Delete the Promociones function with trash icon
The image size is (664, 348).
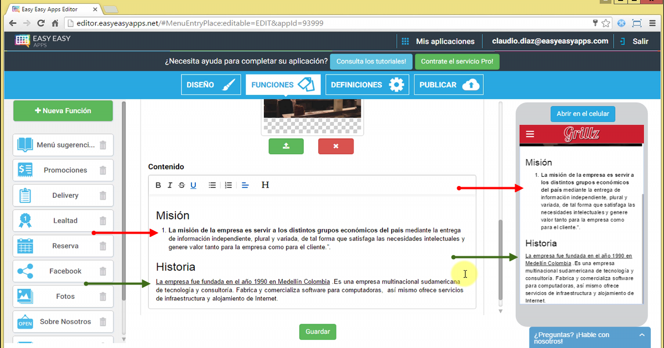pos(103,170)
